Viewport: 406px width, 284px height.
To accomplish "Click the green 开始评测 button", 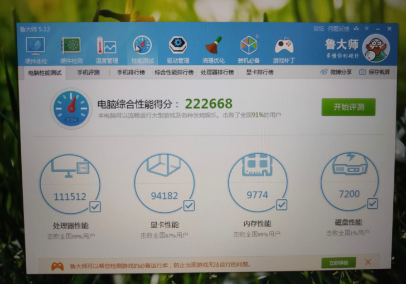I will click(x=349, y=107).
